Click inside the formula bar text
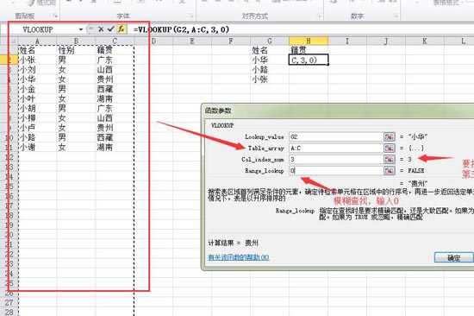Screen dimensions: 474x316 point(181,29)
